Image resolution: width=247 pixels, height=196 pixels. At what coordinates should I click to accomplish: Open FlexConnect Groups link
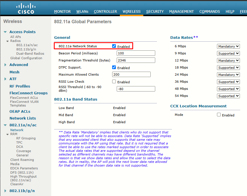[x=29, y=93]
